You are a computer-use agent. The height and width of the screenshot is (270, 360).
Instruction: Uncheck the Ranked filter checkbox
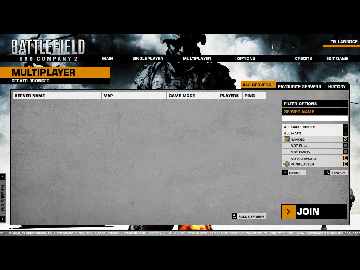tap(346, 139)
